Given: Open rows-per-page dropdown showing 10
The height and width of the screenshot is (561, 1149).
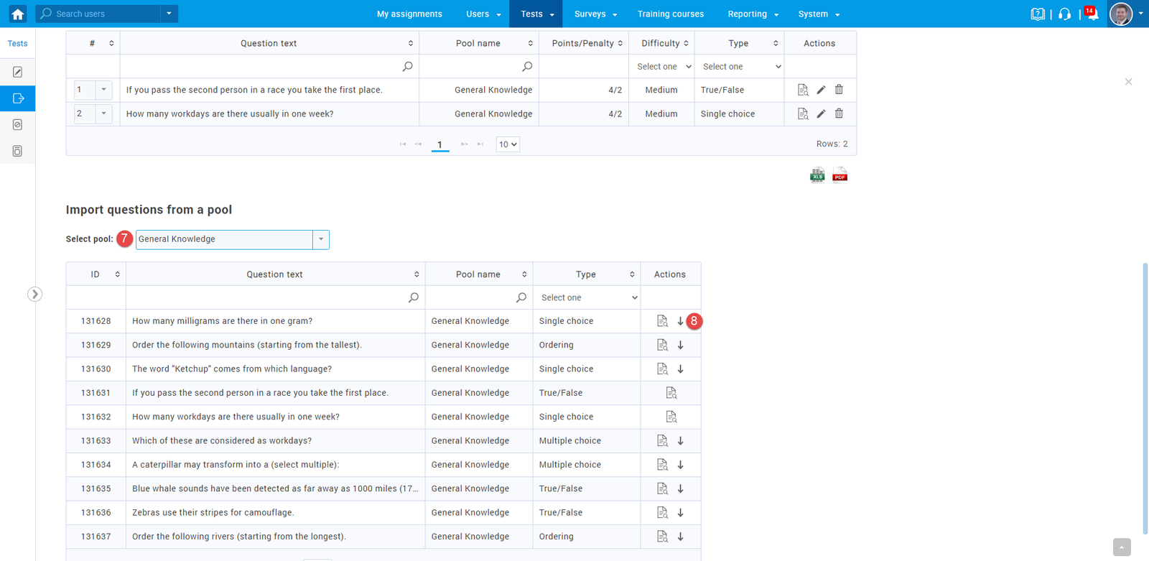Looking at the screenshot, I should tap(508, 144).
